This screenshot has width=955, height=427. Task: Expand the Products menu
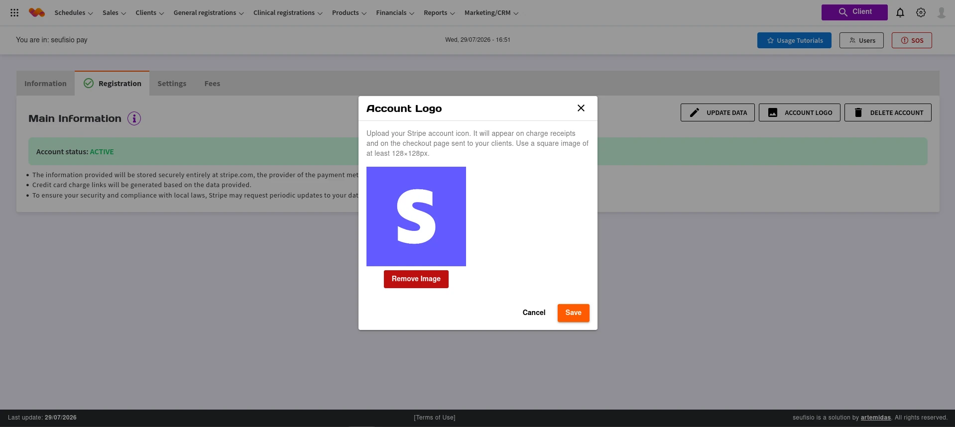pyautogui.click(x=350, y=13)
